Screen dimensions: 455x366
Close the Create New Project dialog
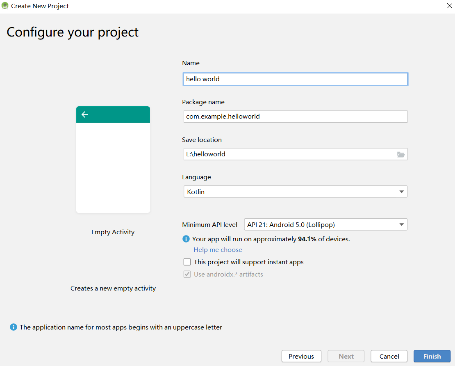(450, 6)
